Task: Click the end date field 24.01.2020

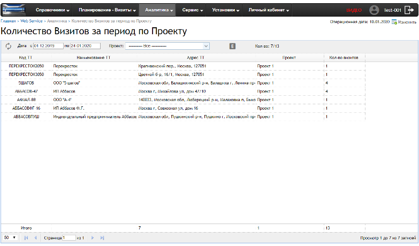Action: 85,46
